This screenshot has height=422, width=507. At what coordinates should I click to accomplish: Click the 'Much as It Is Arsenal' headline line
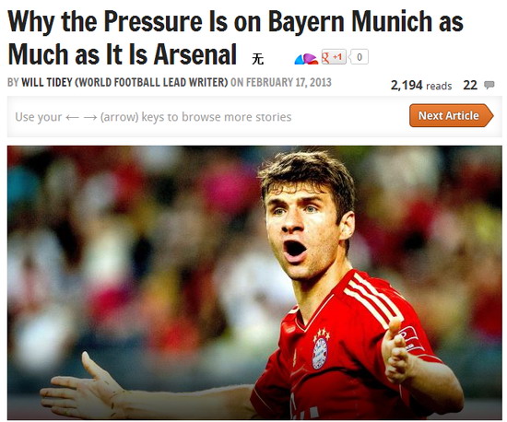pos(122,54)
